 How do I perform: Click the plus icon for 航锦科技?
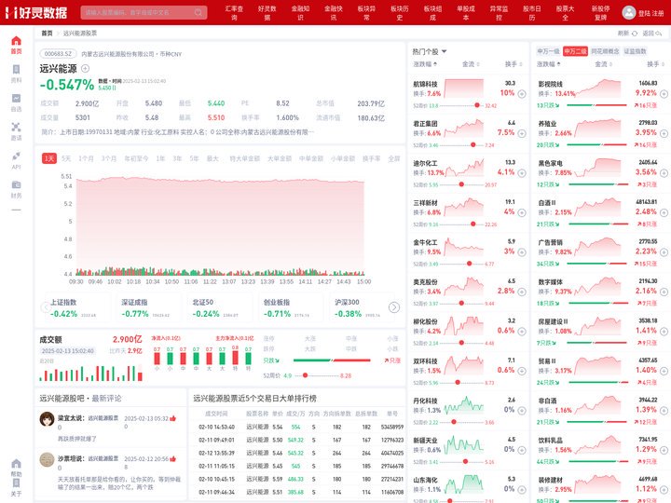(522, 94)
